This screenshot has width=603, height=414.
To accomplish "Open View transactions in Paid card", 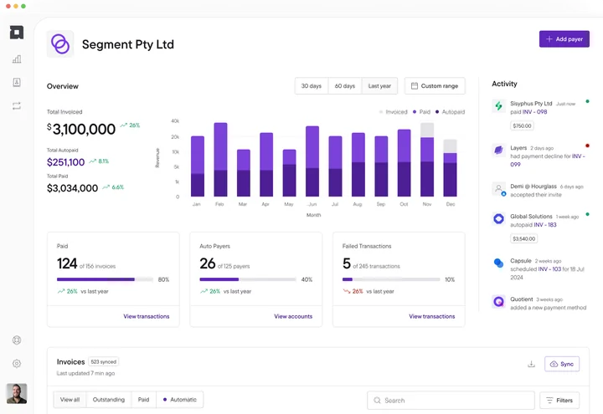I will pos(146,316).
